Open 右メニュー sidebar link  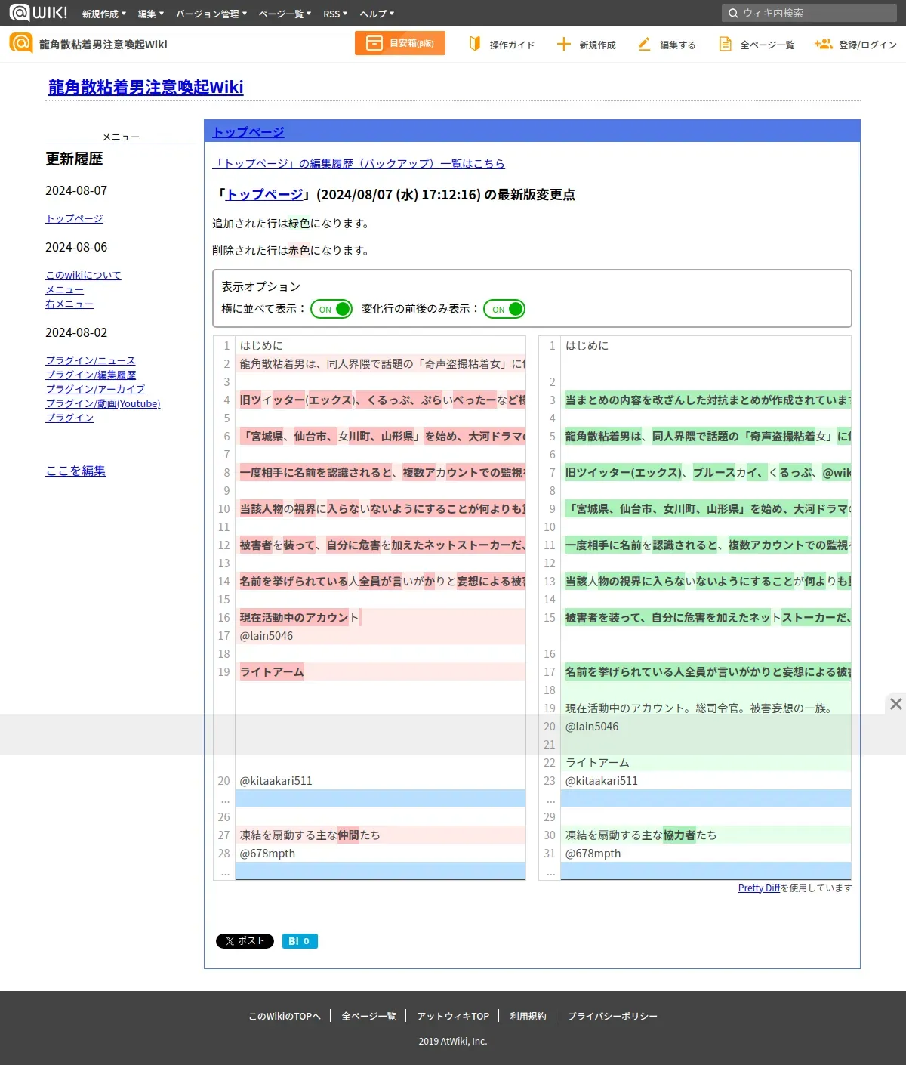point(69,304)
